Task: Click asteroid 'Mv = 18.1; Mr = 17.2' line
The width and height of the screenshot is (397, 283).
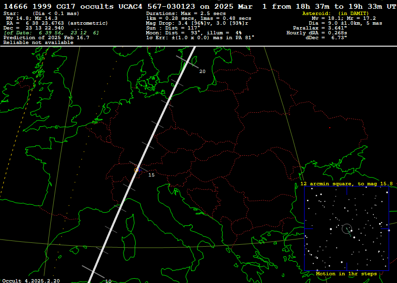Action: click(344, 18)
